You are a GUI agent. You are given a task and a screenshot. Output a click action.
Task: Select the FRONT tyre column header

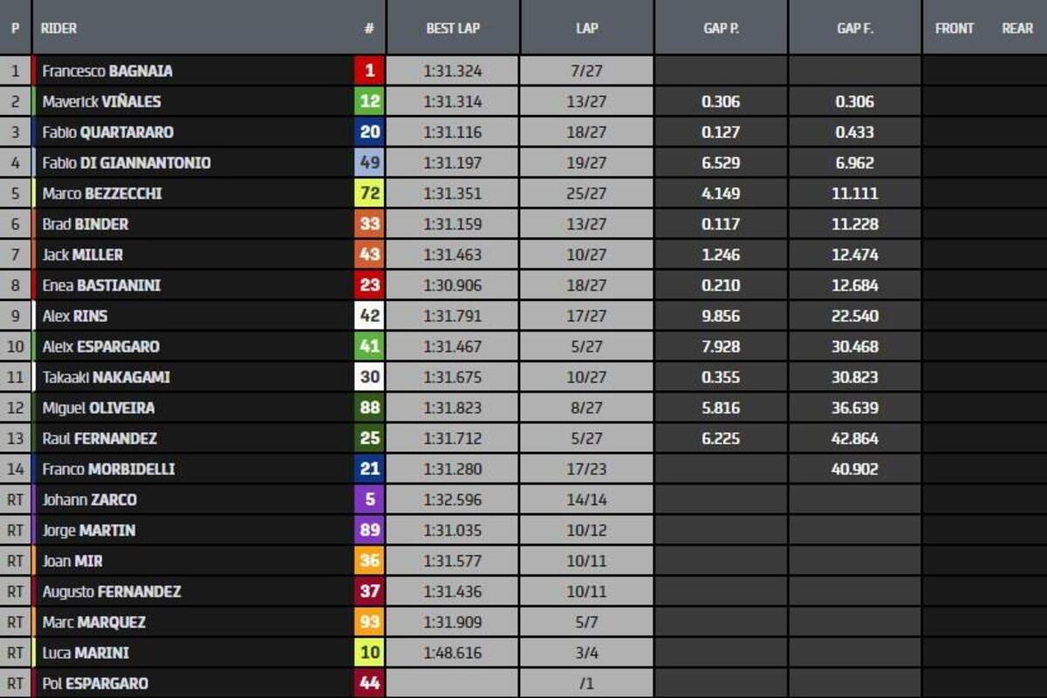(x=954, y=28)
